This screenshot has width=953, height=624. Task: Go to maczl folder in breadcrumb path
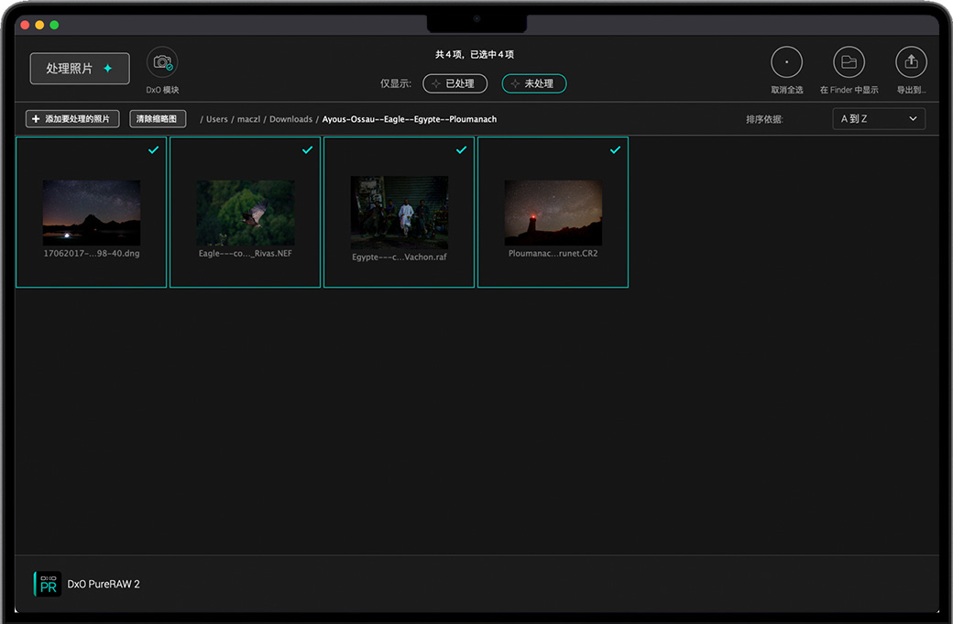[x=248, y=119]
